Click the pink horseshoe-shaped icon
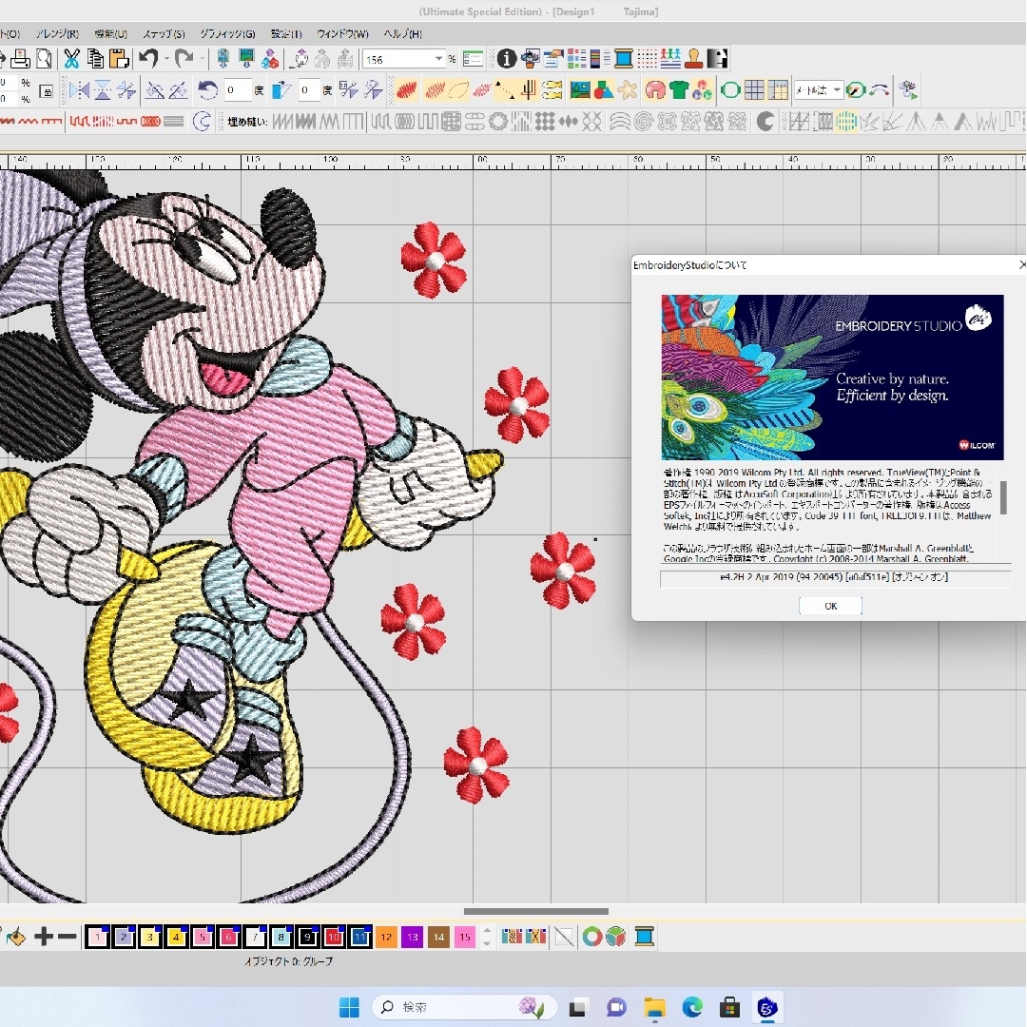 (x=655, y=89)
